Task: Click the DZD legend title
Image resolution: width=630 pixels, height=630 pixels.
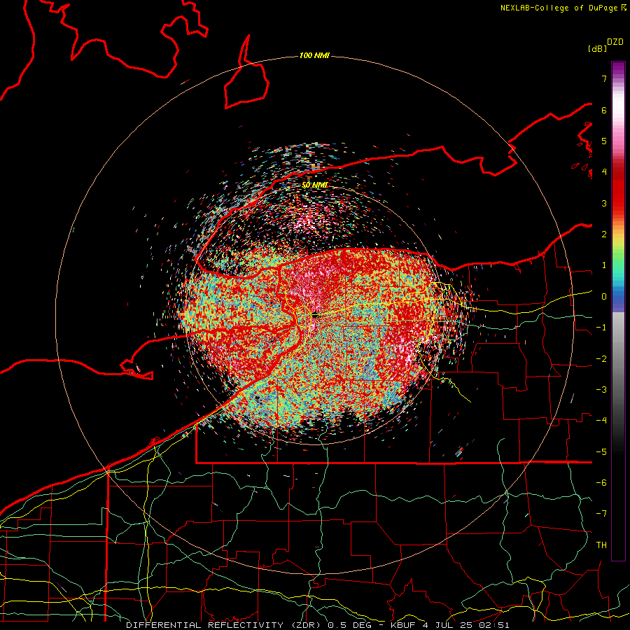Action: click(x=615, y=42)
